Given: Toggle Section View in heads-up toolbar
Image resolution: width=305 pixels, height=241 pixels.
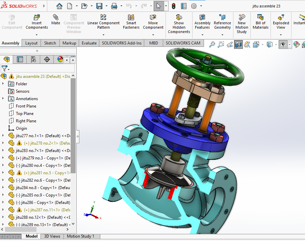Looking at the screenshot, I should click(238, 44).
